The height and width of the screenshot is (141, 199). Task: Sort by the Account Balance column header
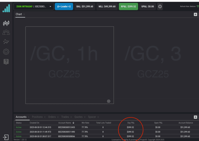click(x=186, y=123)
